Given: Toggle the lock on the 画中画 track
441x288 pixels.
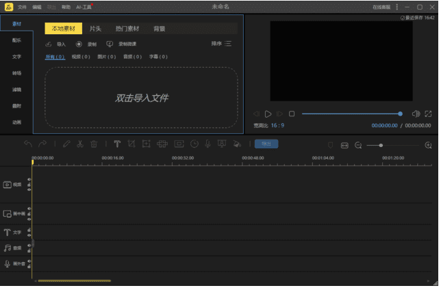Looking at the screenshot, I should coord(29,214).
